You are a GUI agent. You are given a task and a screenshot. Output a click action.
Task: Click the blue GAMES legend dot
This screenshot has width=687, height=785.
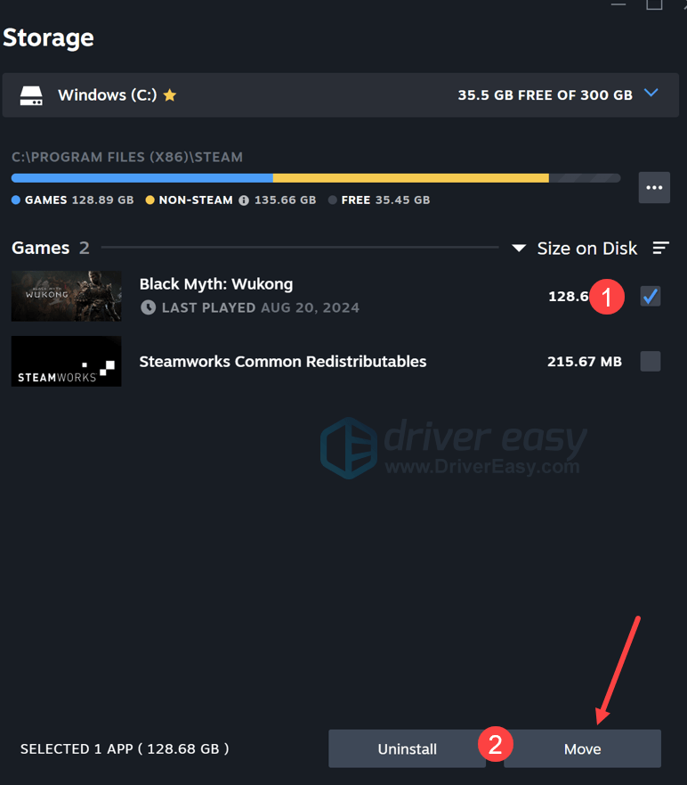pos(16,200)
